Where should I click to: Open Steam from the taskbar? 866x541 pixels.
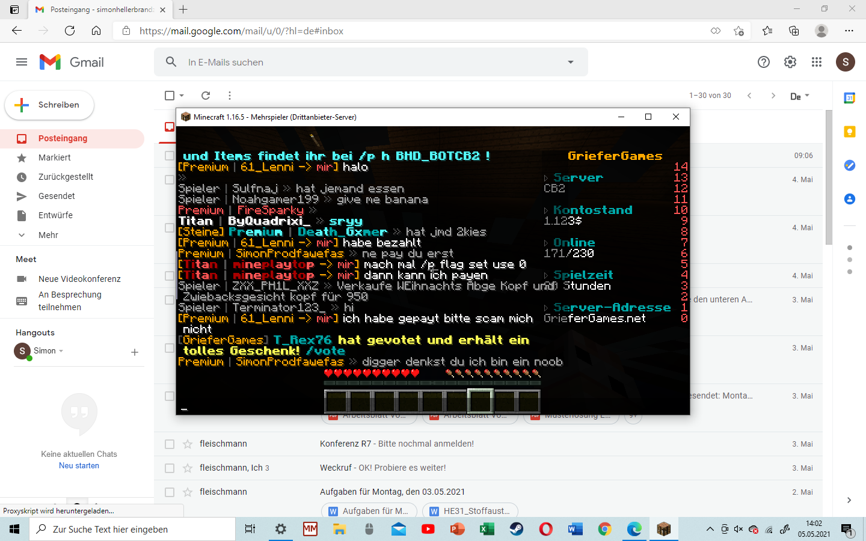click(517, 529)
